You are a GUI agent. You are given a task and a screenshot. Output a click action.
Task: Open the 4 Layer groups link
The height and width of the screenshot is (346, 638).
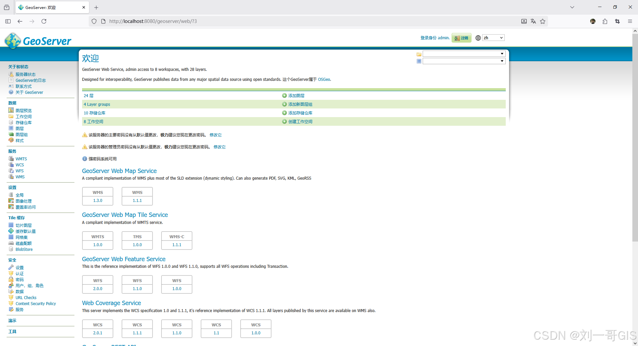97,104
